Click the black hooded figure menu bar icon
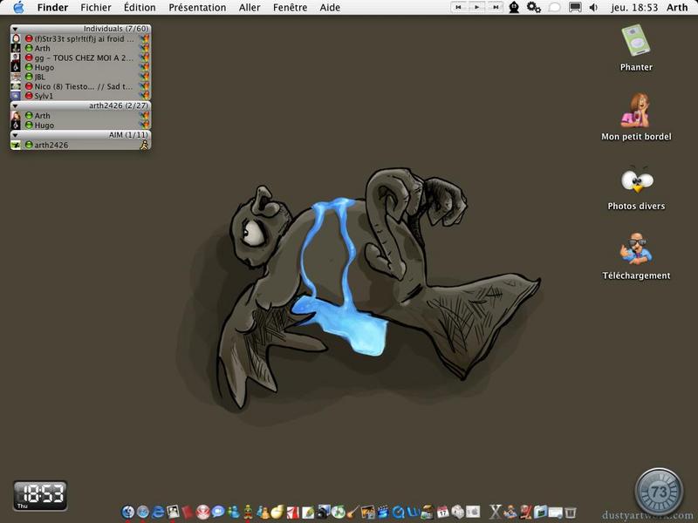 click(x=514, y=8)
